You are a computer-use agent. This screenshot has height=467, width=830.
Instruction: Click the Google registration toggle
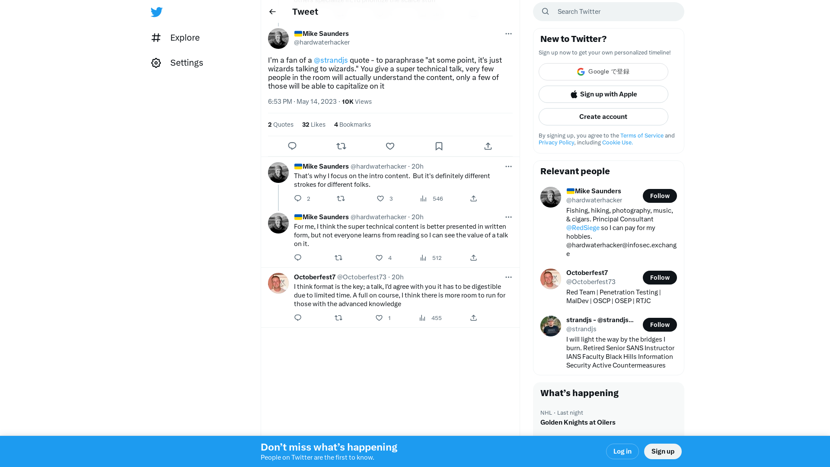tap(603, 71)
